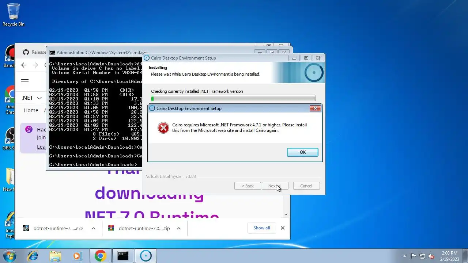Switch to cmd.exe in the taskbar
Image resolution: width=468 pixels, height=263 pixels.
(x=123, y=256)
